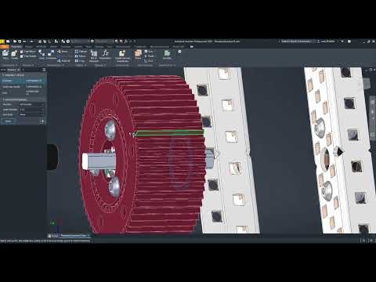Click the plus button at panel bottom
The image size is (376, 282).
pyautogui.click(x=42, y=121)
